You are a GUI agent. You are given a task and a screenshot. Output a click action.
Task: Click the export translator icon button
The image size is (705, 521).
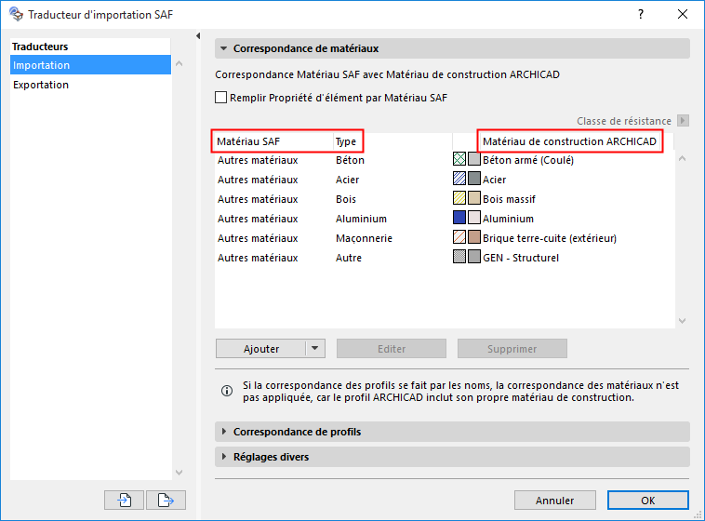pos(166,500)
